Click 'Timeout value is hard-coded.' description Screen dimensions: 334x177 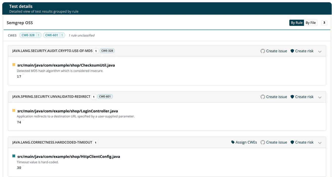point(38,162)
